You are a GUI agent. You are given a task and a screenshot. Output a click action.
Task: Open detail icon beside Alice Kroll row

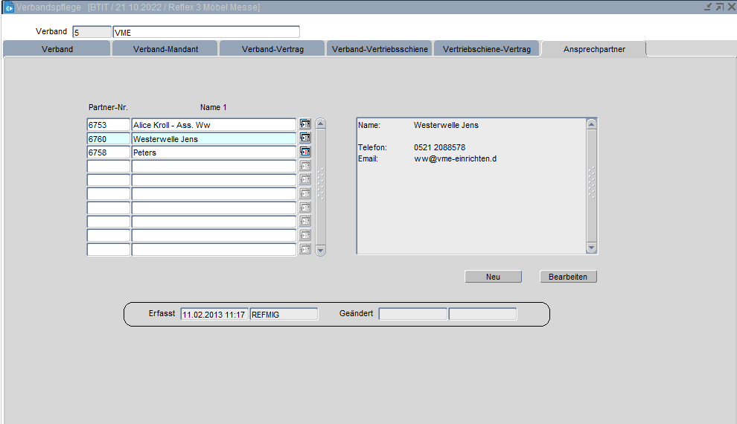(305, 124)
